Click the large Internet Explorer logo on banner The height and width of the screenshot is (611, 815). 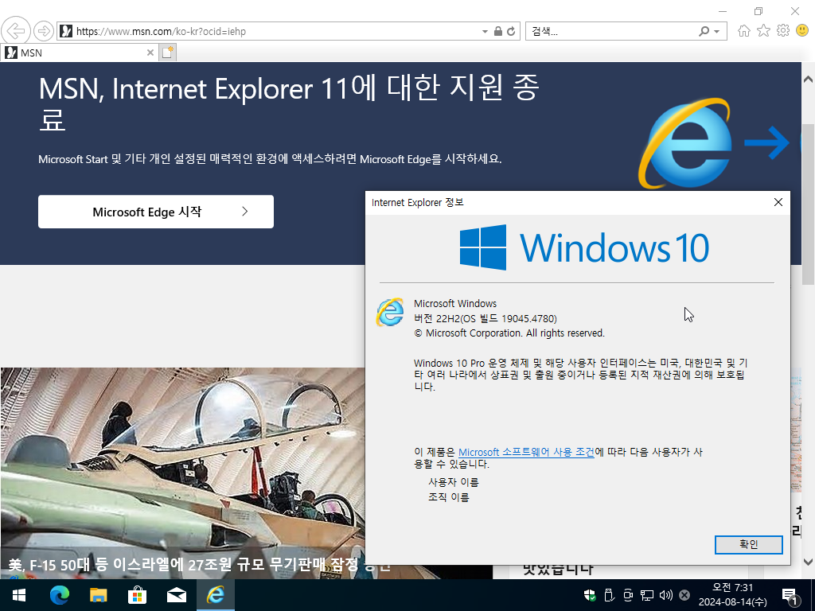[x=685, y=143]
